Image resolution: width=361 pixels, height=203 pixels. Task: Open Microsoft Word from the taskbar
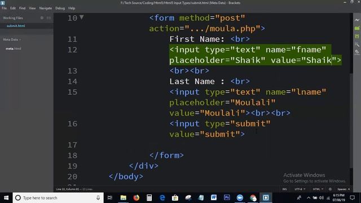pyautogui.click(x=214, y=198)
